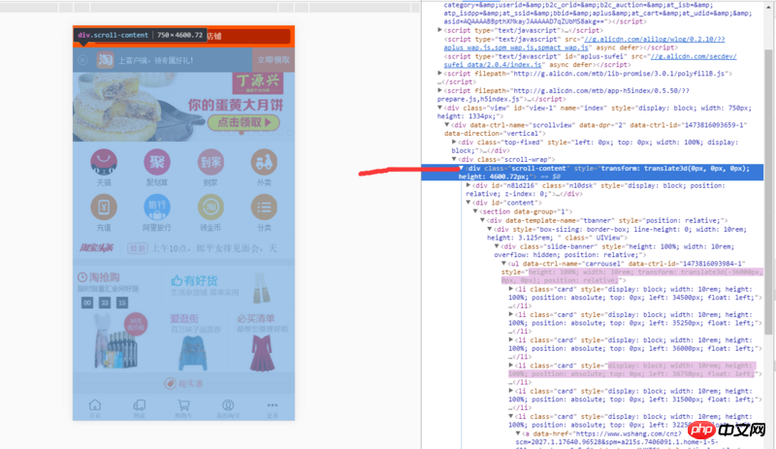The height and width of the screenshot is (449, 776).
Task: Open the 阿里旅行 travel icon
Action: click(157, 207)
